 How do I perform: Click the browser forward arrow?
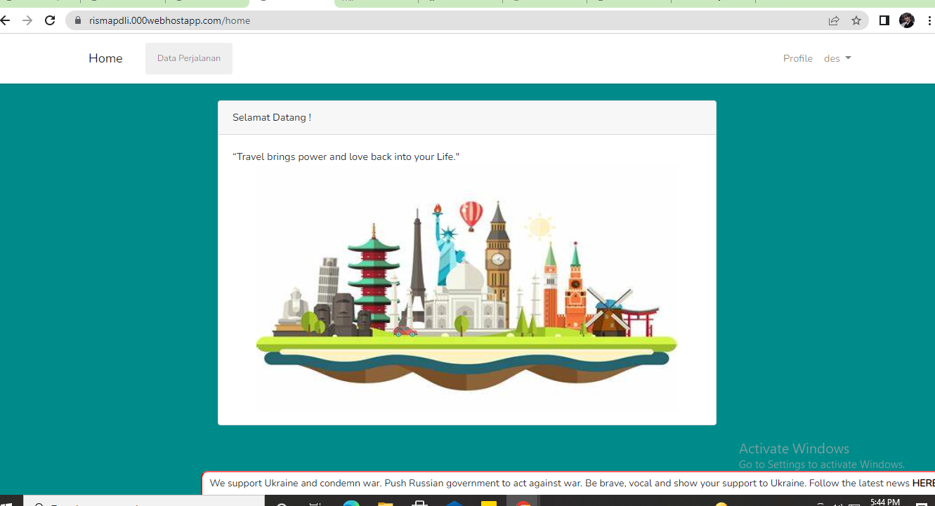pyautogui.click(x=27, y=20)
